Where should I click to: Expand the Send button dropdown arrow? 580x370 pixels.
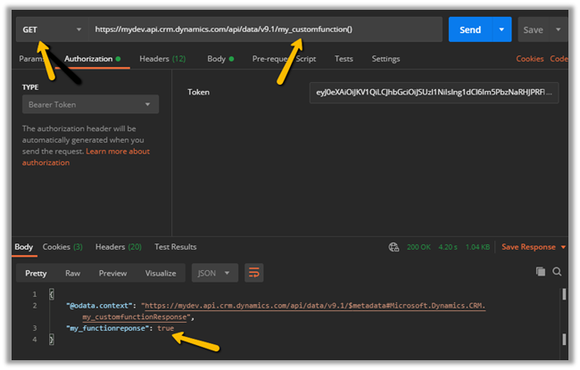(x=501, y=29)
